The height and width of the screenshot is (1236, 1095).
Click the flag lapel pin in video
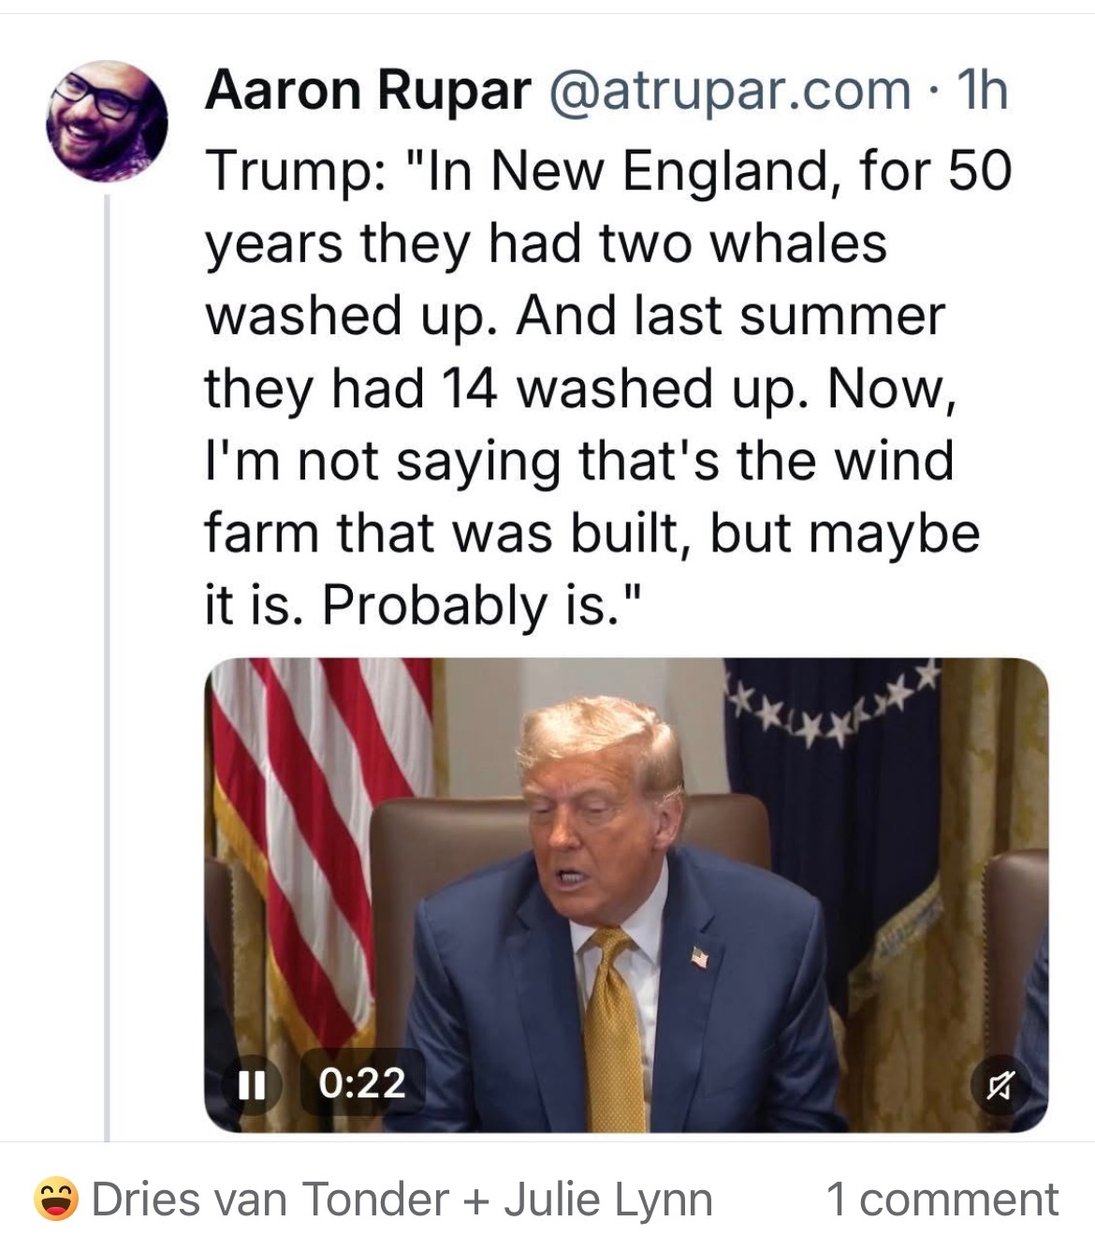tap(699, 957)
